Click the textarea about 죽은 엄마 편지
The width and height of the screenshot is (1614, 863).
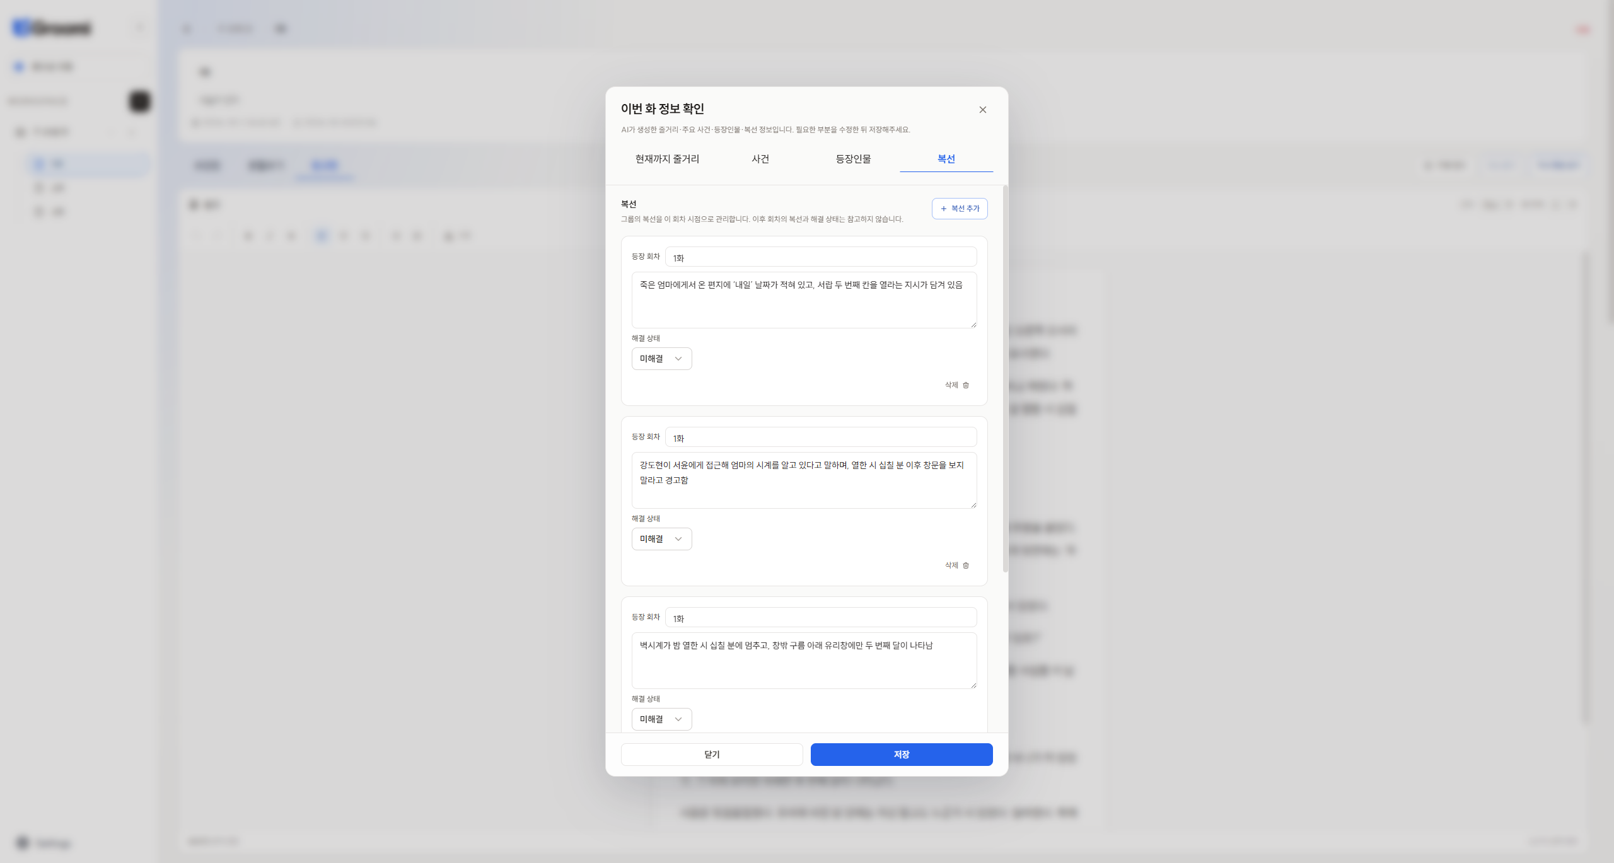(804, 300)
